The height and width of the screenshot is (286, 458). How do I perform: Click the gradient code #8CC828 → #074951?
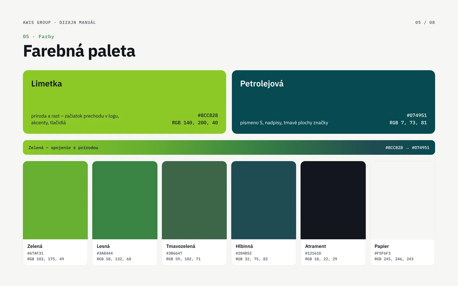pyautogui.click(x=407, y=148)
